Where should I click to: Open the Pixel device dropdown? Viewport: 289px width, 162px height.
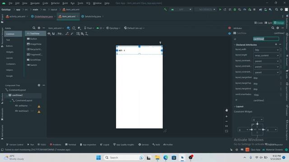[x=89, y=28]
